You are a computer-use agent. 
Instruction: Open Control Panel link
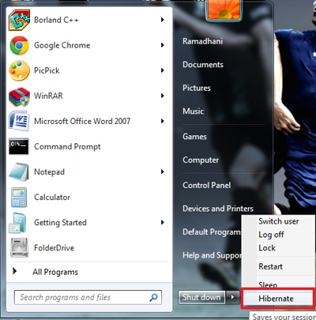[x=207, y=185]
